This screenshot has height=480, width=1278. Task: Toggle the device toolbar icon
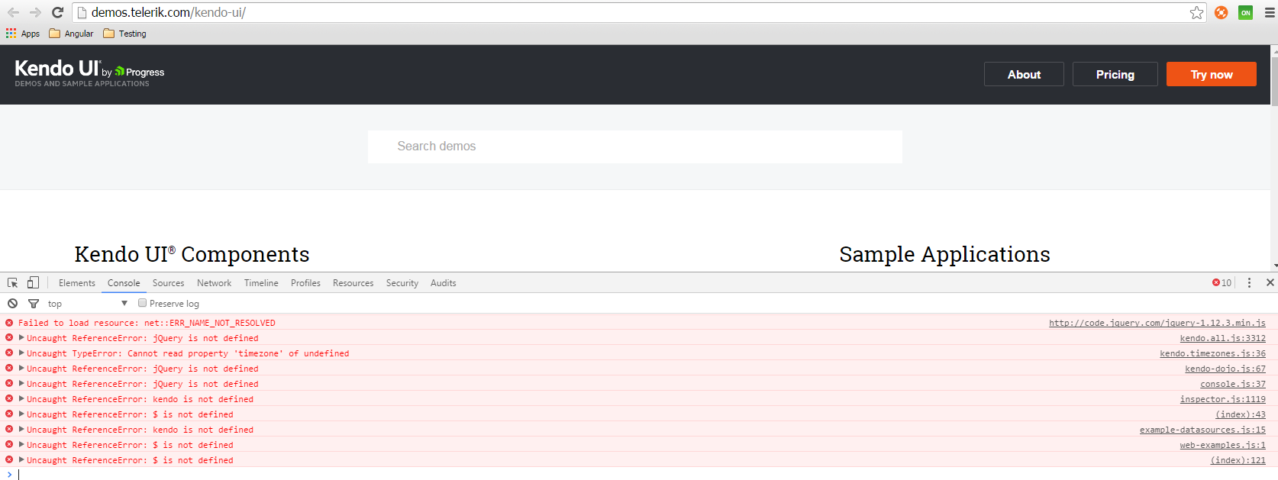(x=33, y=282)
